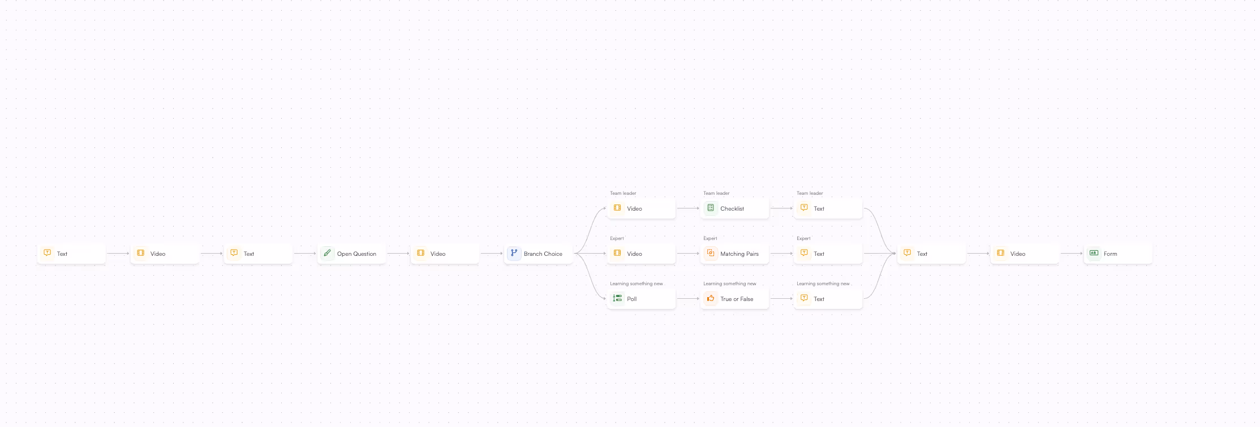Select the 'Video' label in the Expert branch
Screen dimensions: 1260x427
[634, 254]
